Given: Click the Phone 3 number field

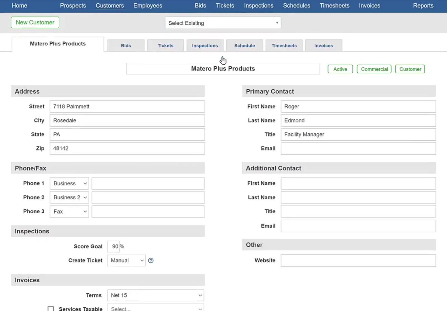Looking at the screenshot, I should 148,211.
